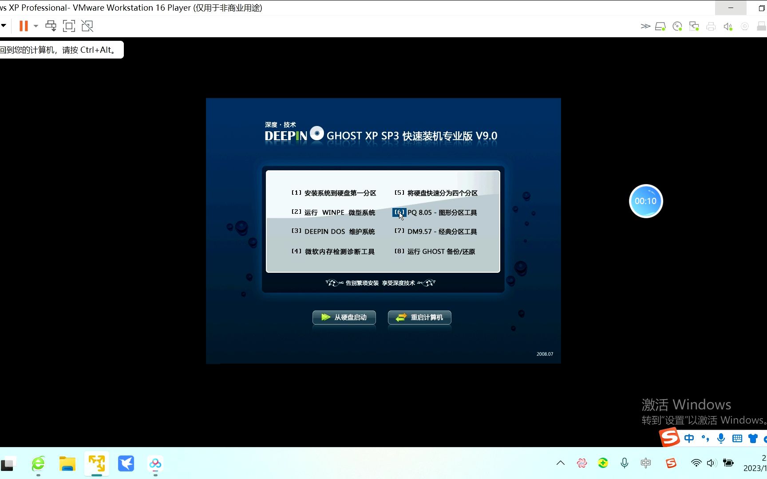Screen dimensions: 767x479
Task: Click the sound card device icon
Action: [x=728, y=27]
